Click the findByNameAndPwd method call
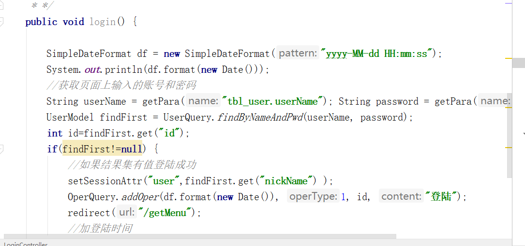 tap(260, 117)
